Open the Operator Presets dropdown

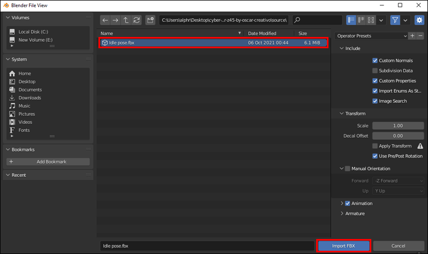click(371, 36)
